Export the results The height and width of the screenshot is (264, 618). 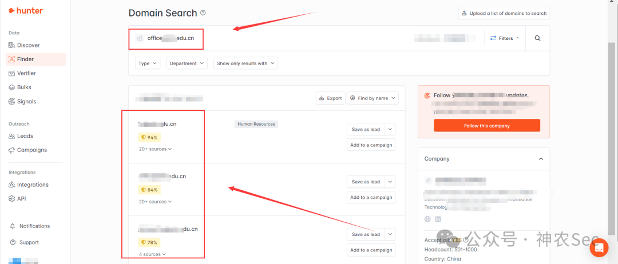tap(331, 98)
